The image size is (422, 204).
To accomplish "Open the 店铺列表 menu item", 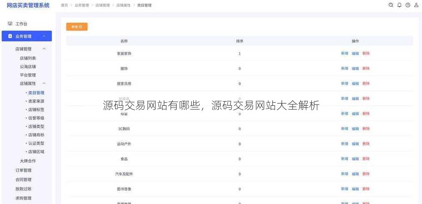I will coord(28,58).
